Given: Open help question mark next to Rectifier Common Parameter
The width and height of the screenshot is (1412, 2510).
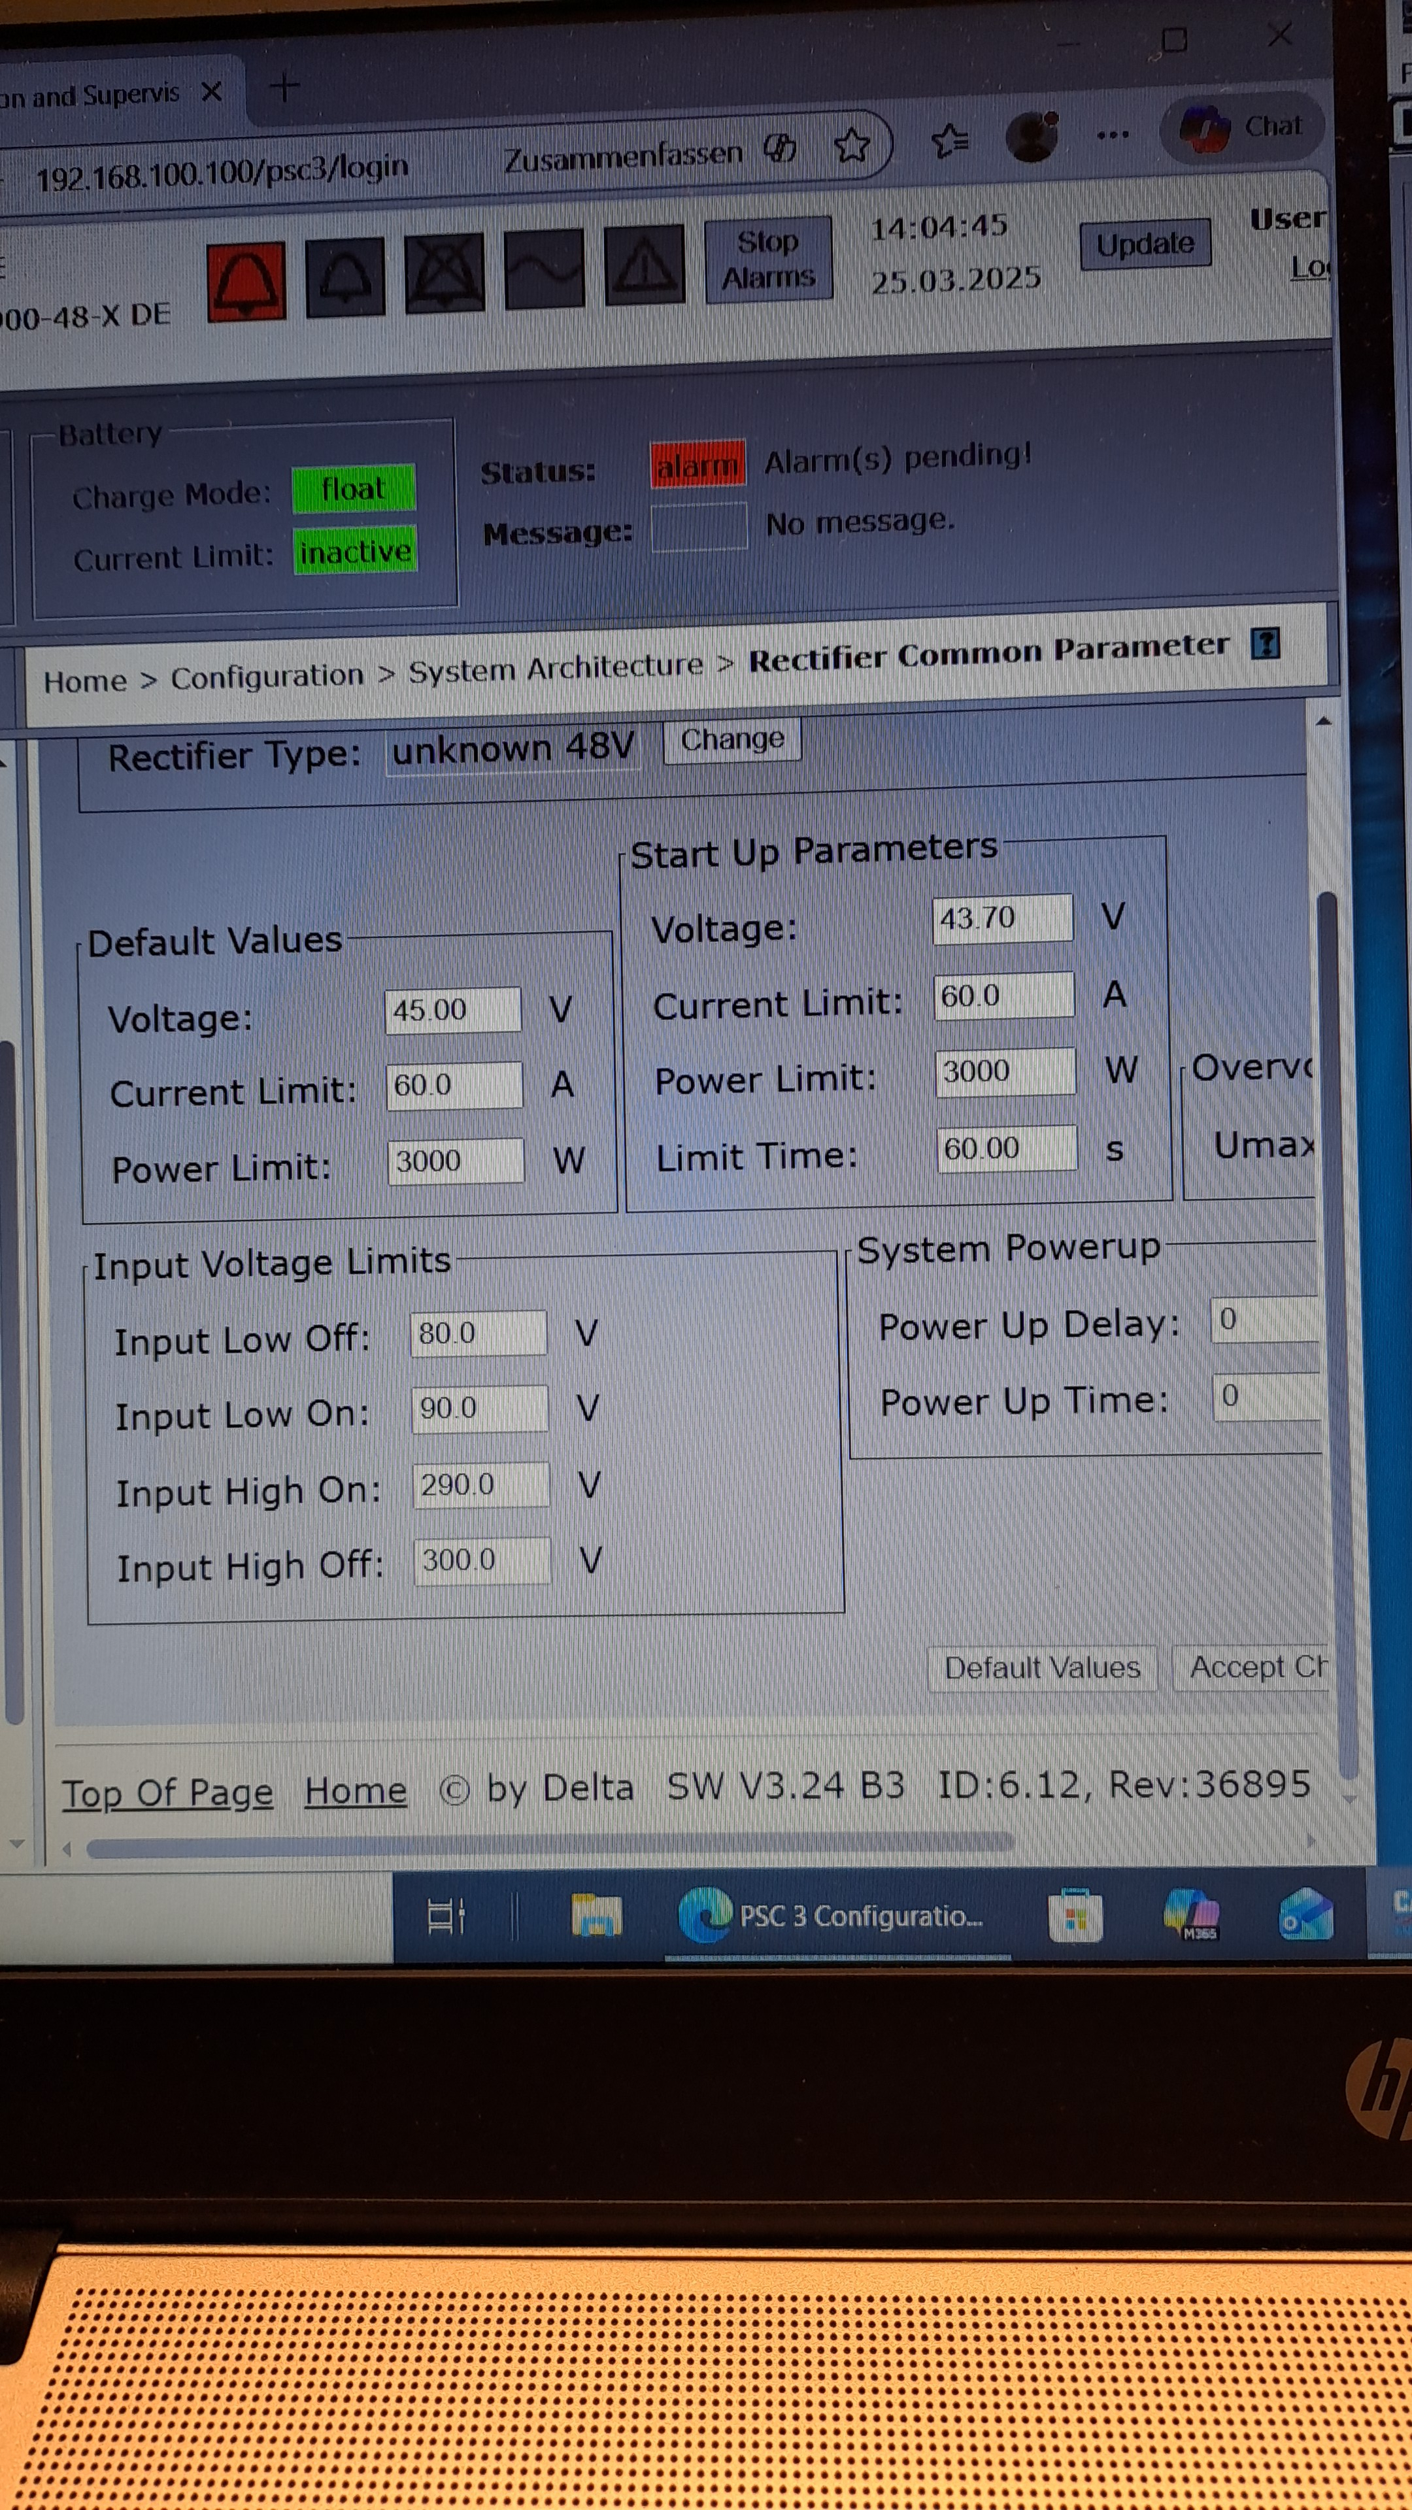Looking at the screenshot, I should point(1265,643).
